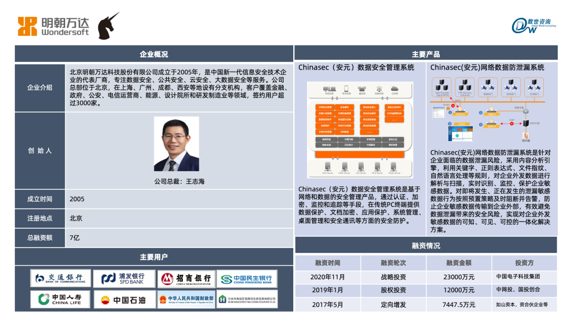
Task: Click the 融资金额 column header
Action: pyautogui.click(x=459, y=263)
